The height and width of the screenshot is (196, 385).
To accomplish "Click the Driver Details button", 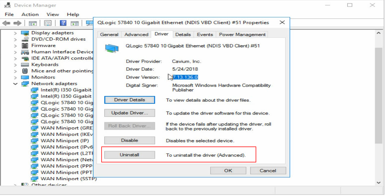I will tap(130, 100).
